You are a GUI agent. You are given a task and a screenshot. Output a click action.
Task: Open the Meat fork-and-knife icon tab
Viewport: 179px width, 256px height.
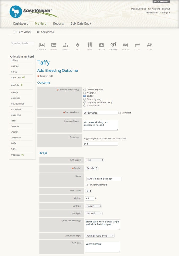(89, 46)
